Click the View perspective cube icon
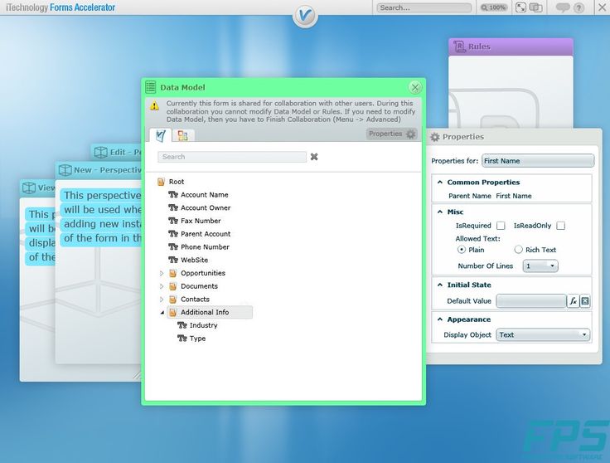This screenshot has width=610, height=463. 29,188
